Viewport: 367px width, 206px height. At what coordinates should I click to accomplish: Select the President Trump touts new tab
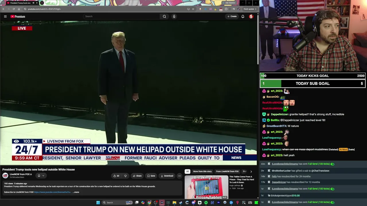pos(20,3)
